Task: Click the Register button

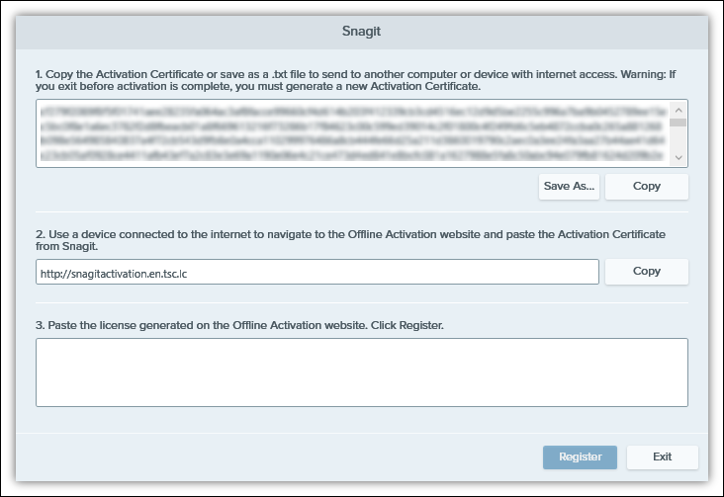Action: (580, 457)
